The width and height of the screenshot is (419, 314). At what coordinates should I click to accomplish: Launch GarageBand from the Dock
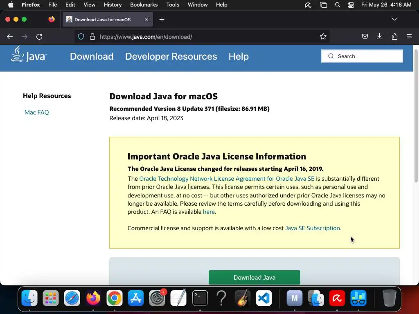coord(243,298)
